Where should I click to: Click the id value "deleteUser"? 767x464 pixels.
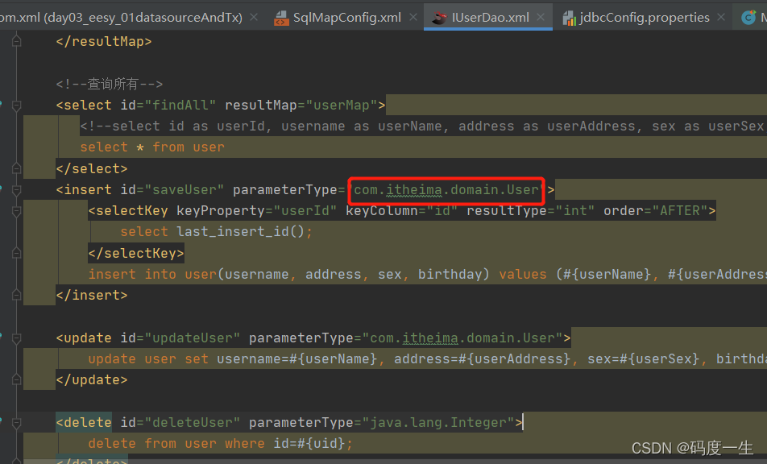tap(192, 422)
